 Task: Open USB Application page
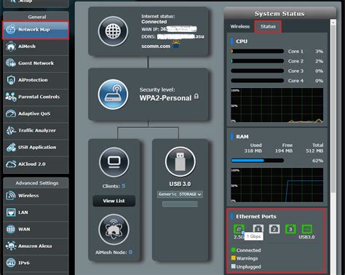tap(36, 147)
